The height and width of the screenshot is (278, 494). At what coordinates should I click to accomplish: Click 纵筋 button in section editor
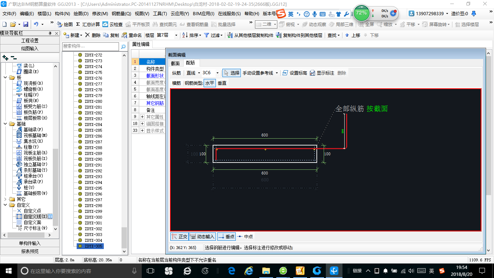coord(176,73)
